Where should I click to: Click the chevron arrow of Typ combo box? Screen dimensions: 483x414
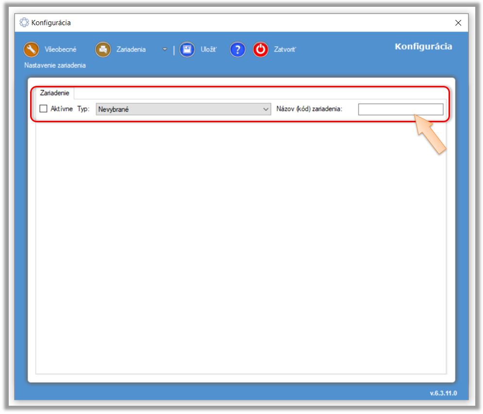pyautogui.click(x=266, y=110)
